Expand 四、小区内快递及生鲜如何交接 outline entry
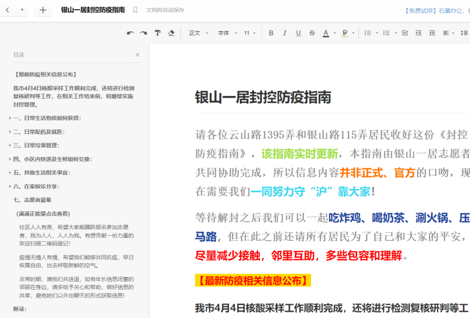The width and height of the screenshot is (470, 318). (x=10, y=159)
